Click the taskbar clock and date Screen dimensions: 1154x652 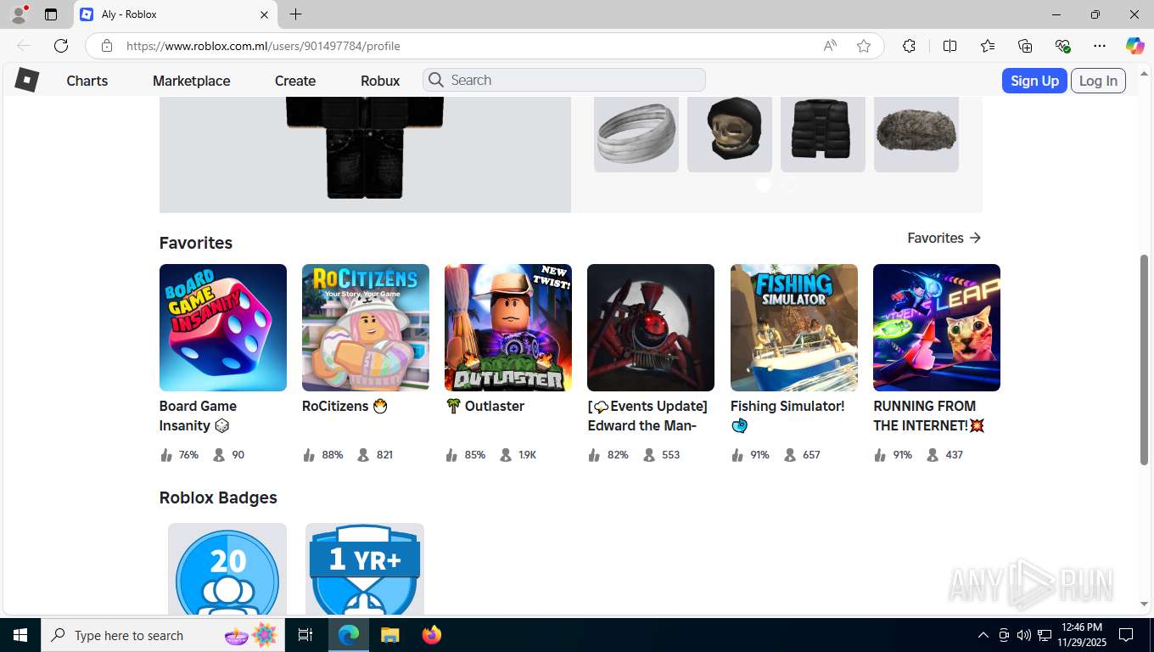(1082, 635)
